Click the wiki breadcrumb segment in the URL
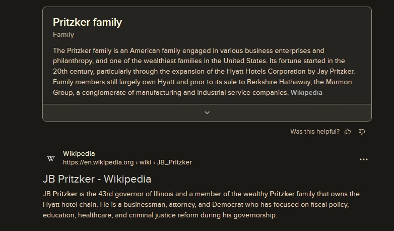This screenshot has height=231, width=394. click(x=145, y=162)
